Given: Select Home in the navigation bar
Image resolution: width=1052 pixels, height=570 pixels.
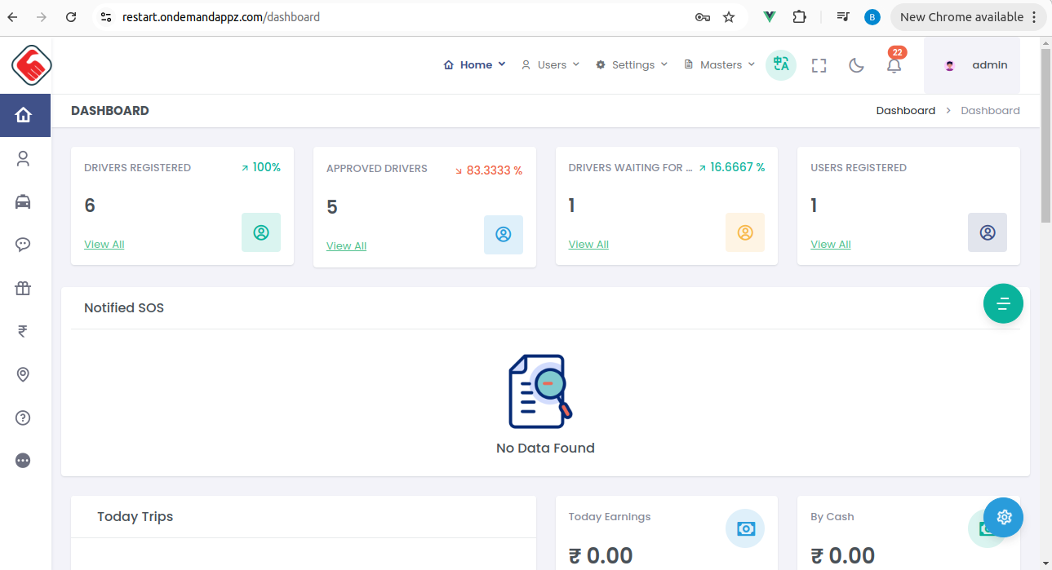Looking at the screenshot, I should (474, 64).
